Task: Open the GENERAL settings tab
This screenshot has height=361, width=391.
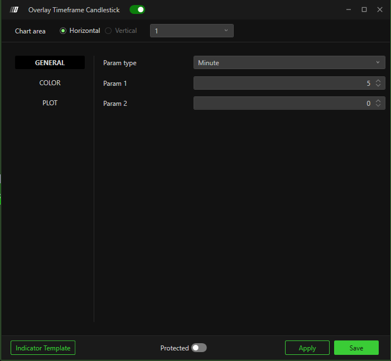Action: point(50,63)
